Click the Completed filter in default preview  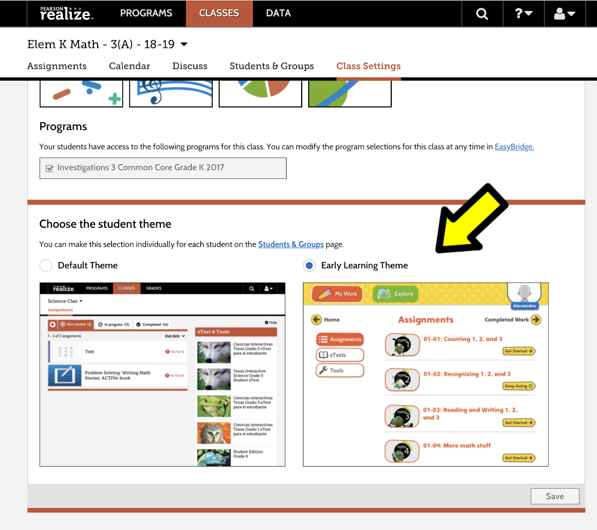click(152, 324)
